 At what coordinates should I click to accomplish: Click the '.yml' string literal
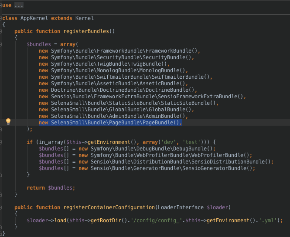pyautogui.click(x=269, y=220)
